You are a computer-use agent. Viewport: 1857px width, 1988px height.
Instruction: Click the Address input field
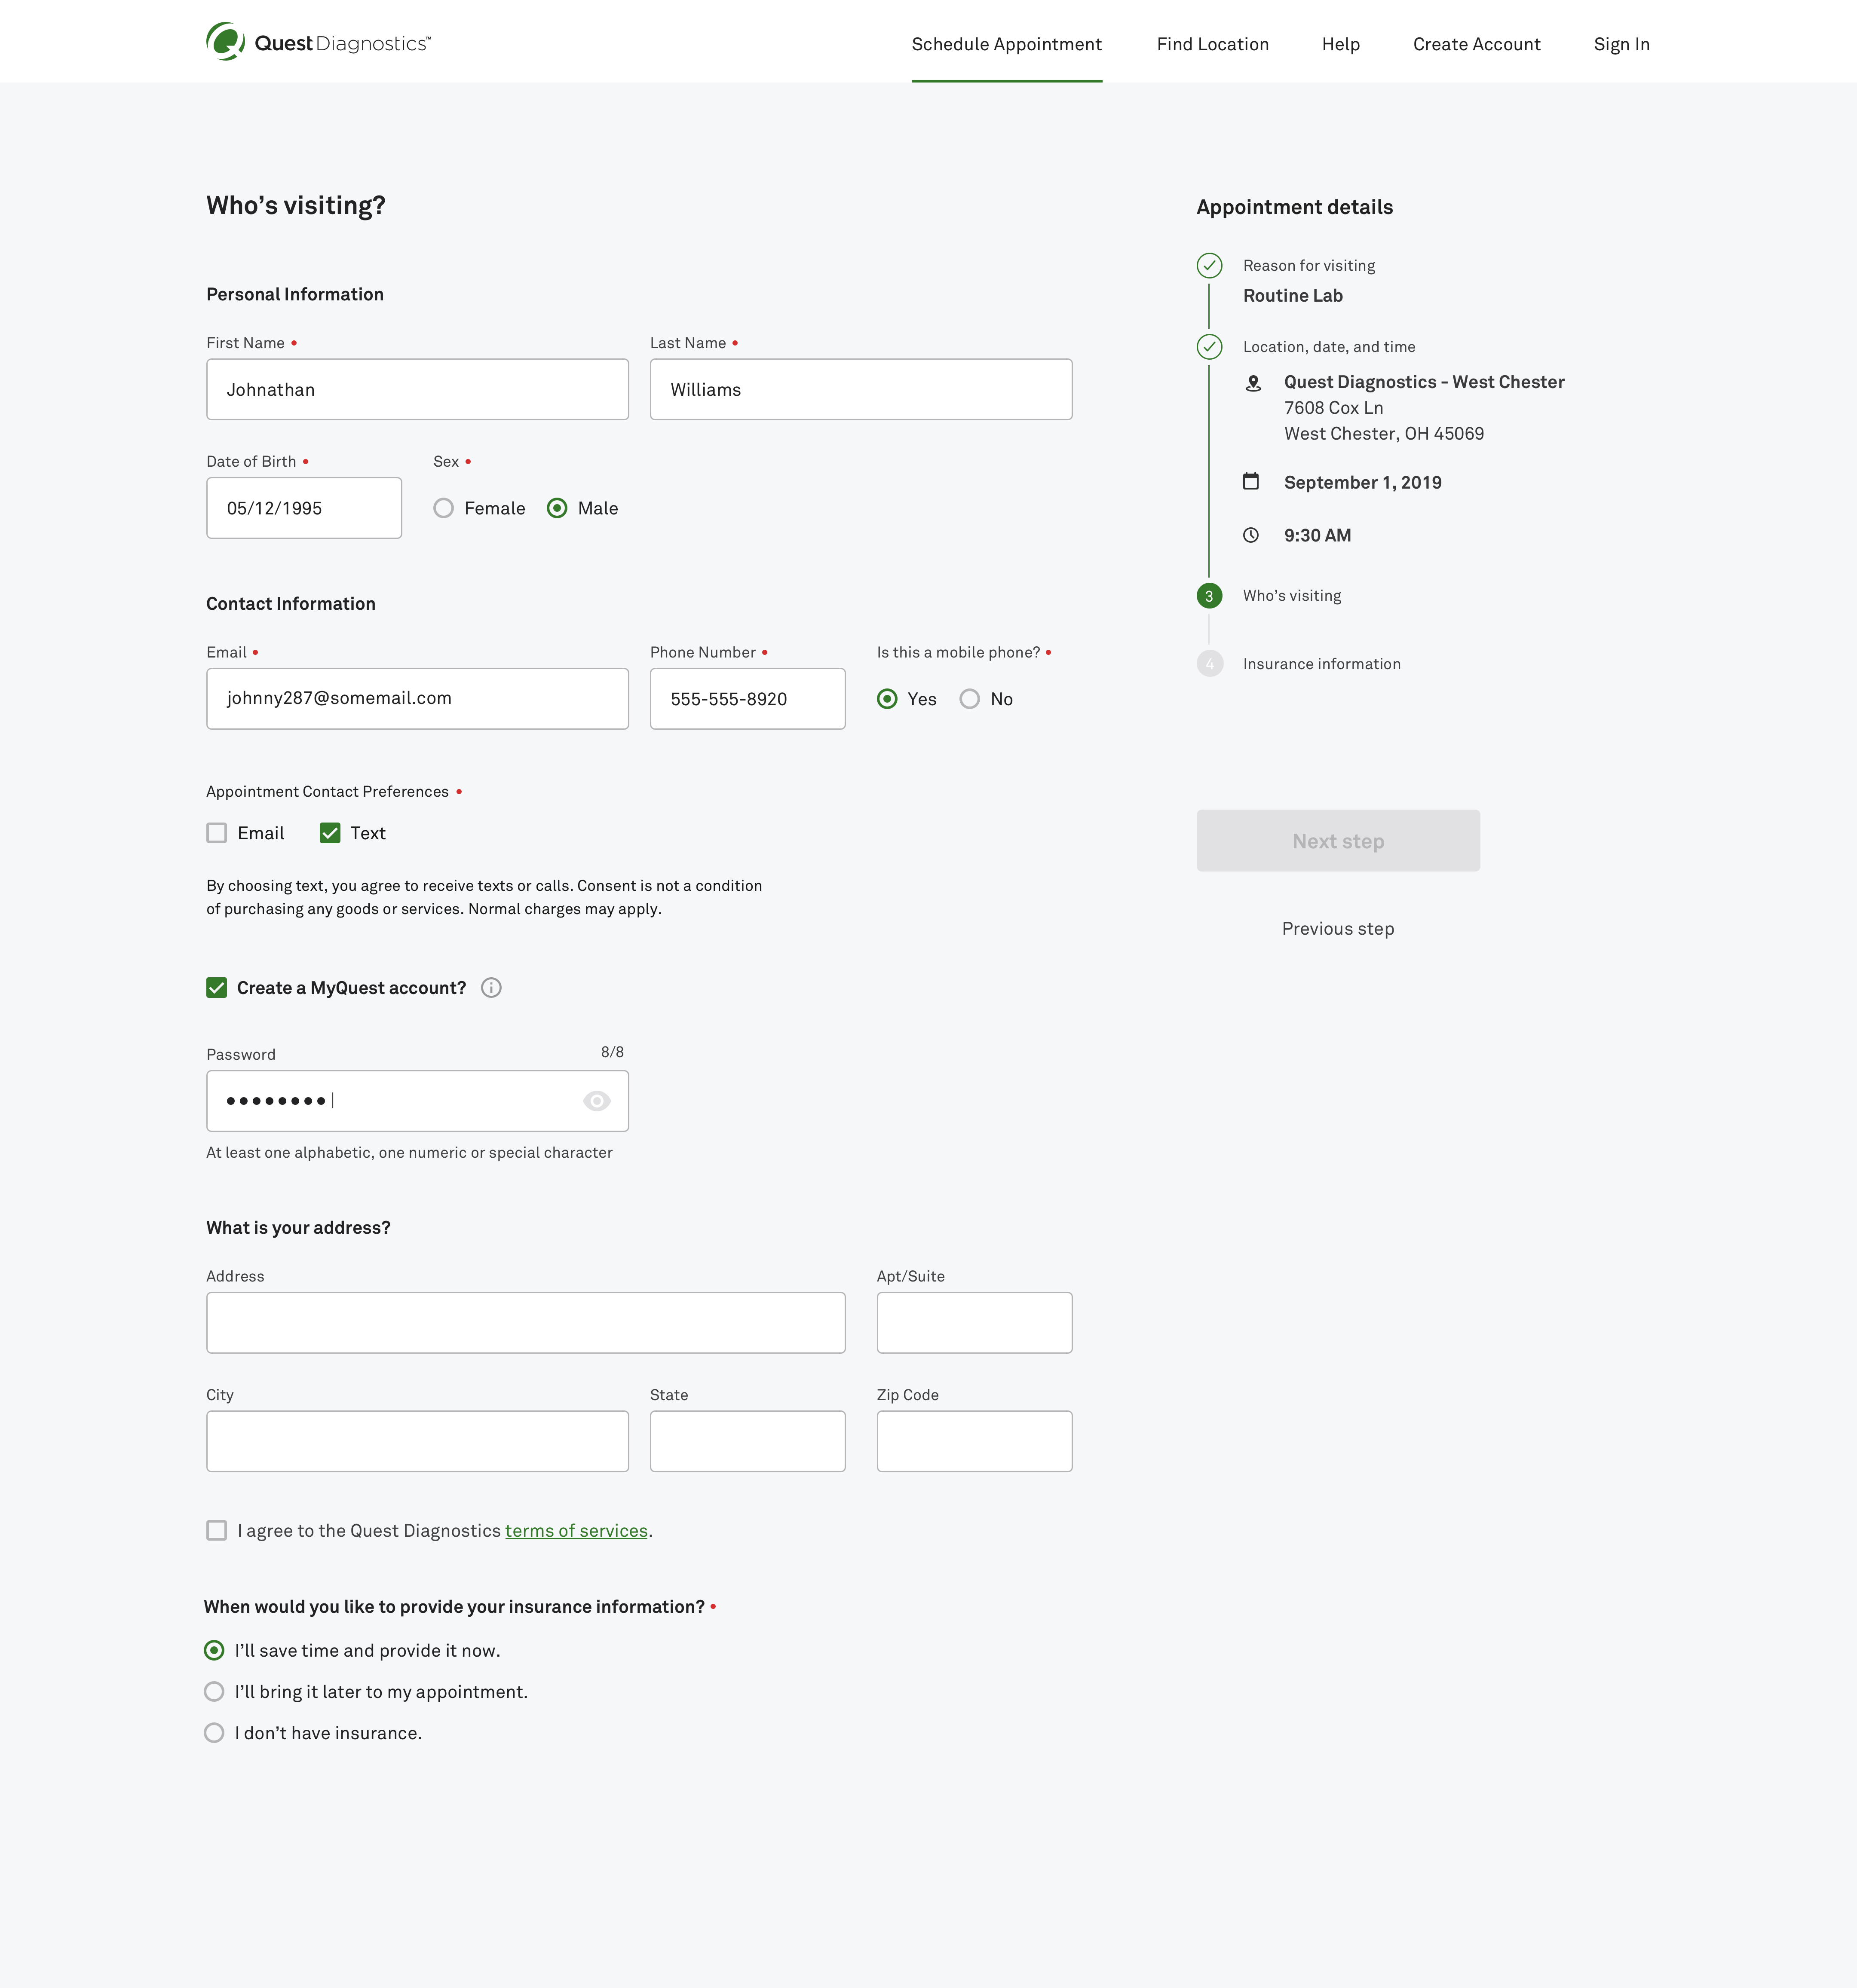pos(525,1323)
